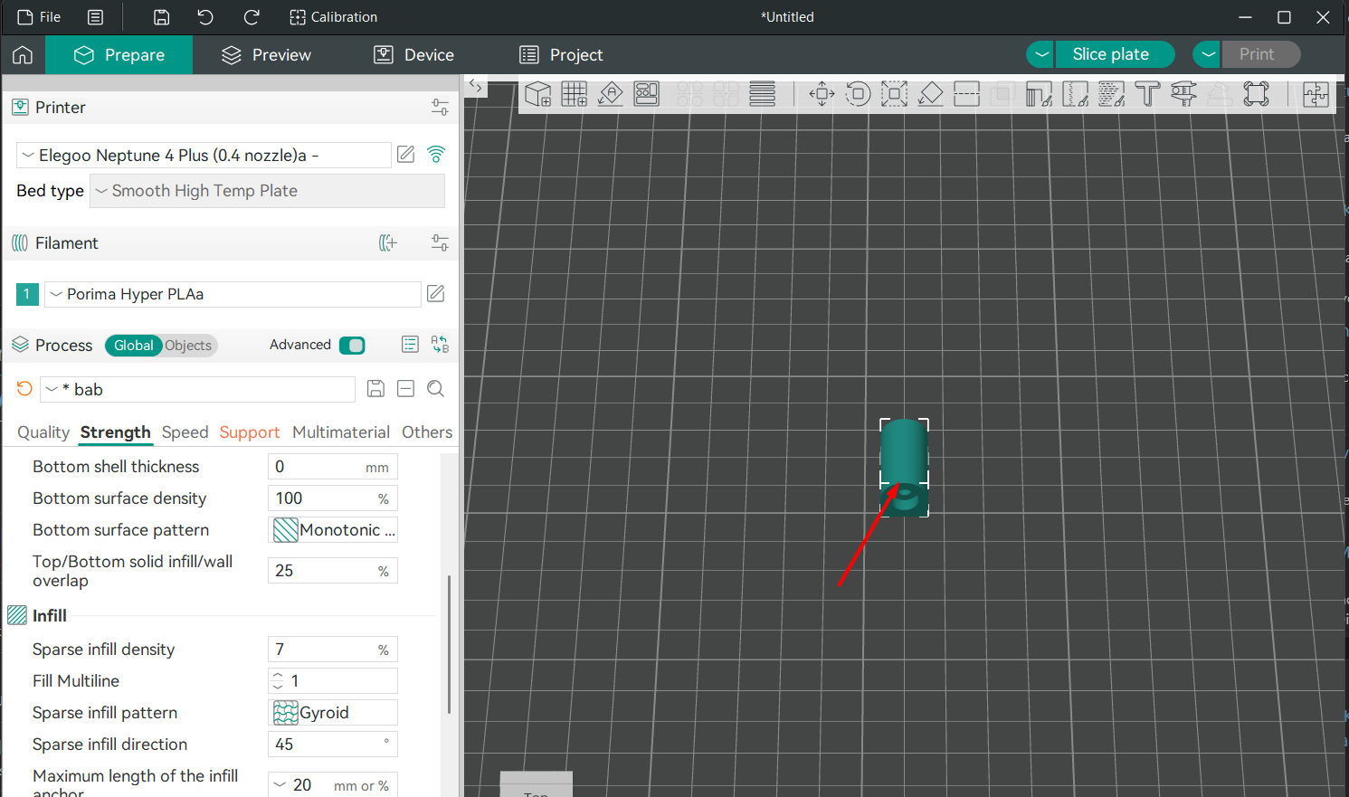This screenshot has width=1349, height=797.
Task: Click the square frame tool icon beside Assembly view
Action: pyautogui.click(x=1256, y=94)
